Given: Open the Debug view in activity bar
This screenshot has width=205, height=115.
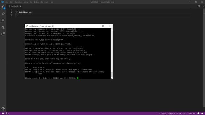Looking at the screenshot, I should [3, 27].
